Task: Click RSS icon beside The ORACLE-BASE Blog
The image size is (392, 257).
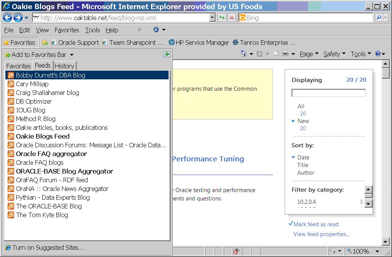Action: [x=11, y=206]
